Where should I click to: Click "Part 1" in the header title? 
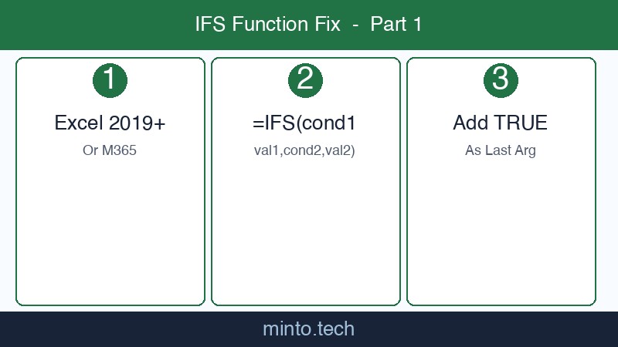pyautogui.click(x=396, y=25)
